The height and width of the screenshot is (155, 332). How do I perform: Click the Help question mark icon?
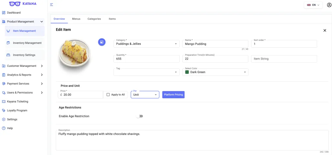(x=4, y=128)
